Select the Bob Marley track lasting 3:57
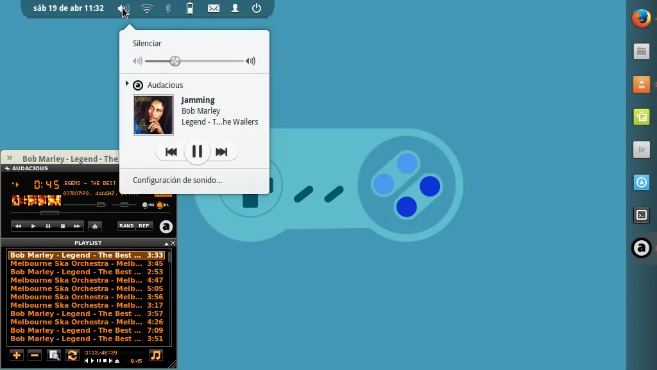657x370 pixels. 87,313
